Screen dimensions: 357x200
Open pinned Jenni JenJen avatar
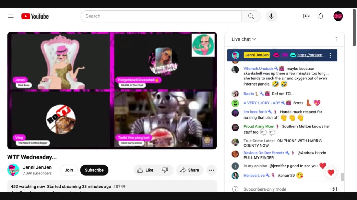[x=236, y=55]
